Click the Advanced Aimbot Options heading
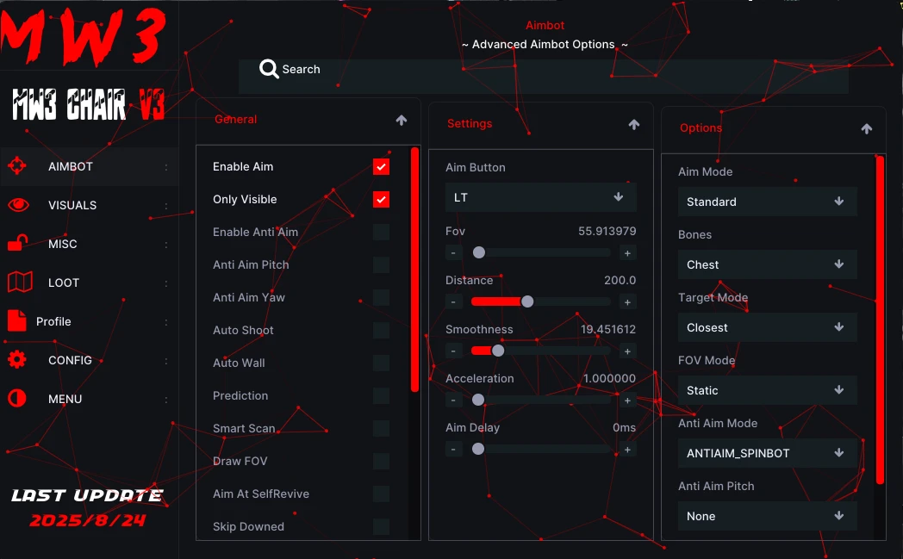Screen dimensions: 903x559 (544, 44)
